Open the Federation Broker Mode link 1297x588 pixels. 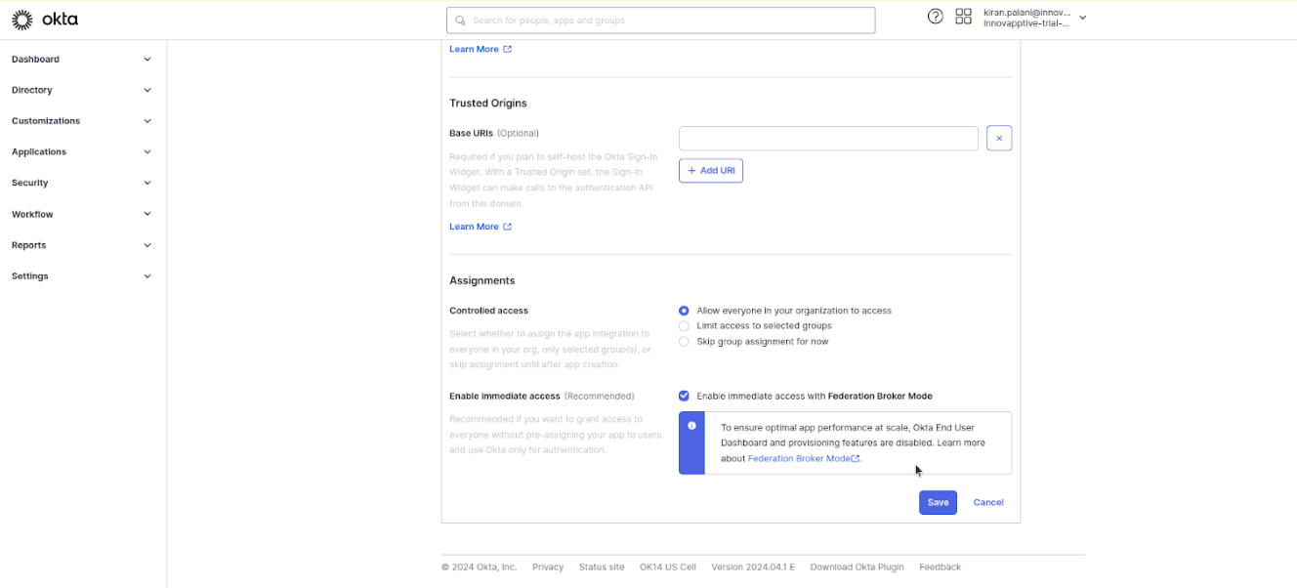click(x=799, y=458)
